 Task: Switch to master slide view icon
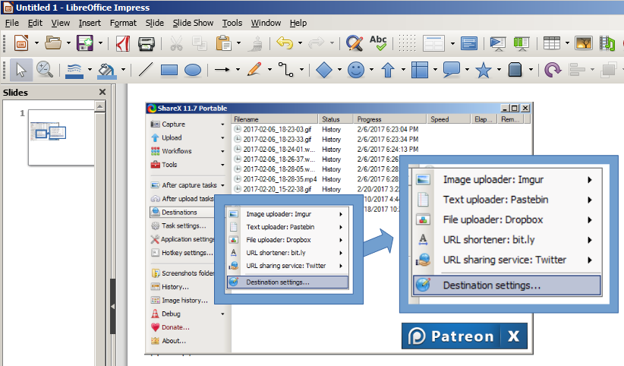click(x=469, y=43)
